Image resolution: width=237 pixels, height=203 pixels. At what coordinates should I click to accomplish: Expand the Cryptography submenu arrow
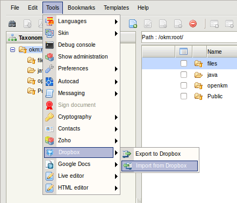coord(116,117)
